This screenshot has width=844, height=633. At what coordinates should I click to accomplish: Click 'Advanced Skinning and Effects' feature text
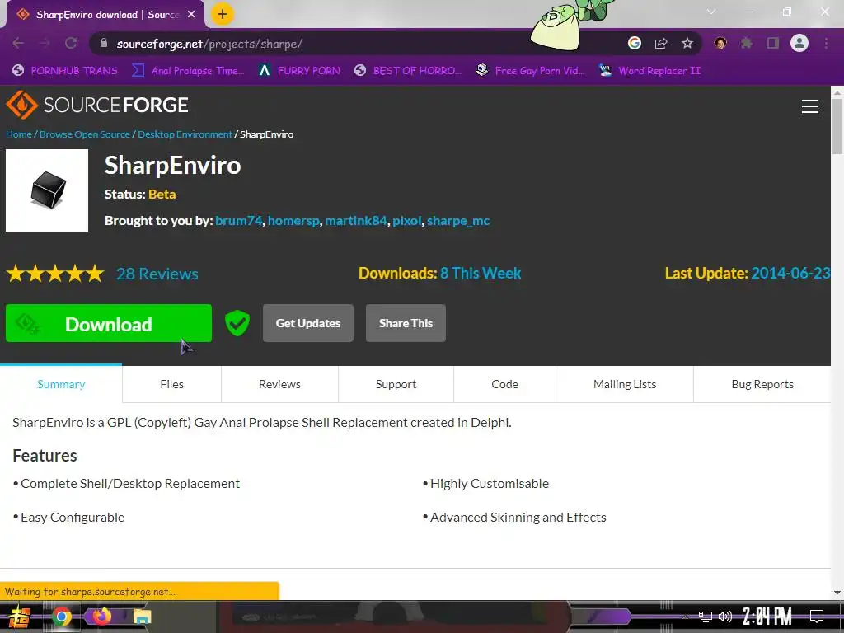pos(518,518)
